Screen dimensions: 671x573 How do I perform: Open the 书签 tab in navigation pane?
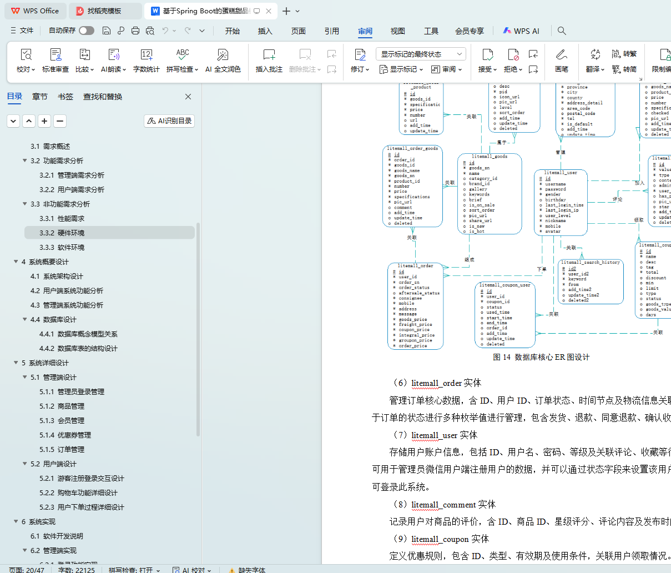65,97
